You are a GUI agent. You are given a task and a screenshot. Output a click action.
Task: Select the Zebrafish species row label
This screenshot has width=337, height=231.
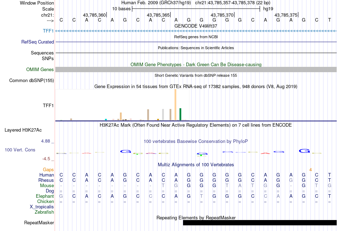point(44,212)
